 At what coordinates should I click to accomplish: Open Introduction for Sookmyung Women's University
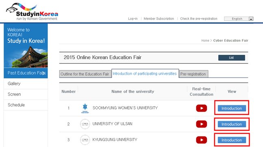(232, 108)
